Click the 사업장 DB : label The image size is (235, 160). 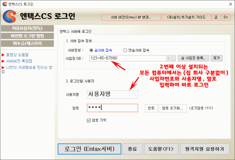74,58
